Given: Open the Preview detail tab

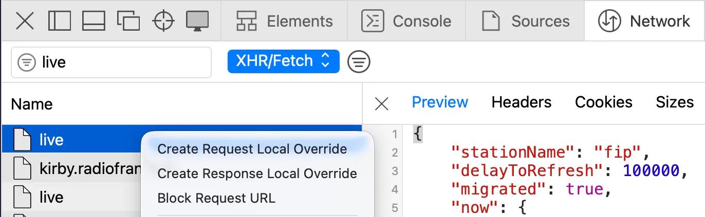Looking at the screenshot, I should [440, 102].
